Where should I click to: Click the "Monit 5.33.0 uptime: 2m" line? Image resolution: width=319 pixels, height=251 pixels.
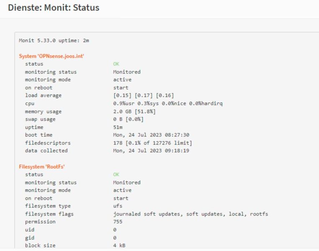coord(54,41)
